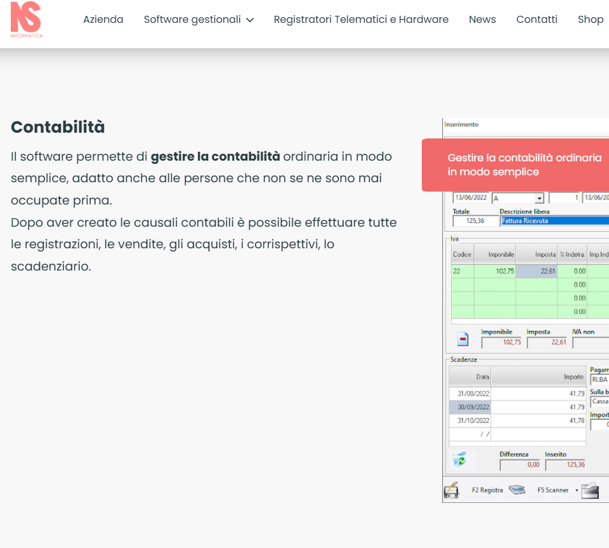Go to the Azienda menu item

[x=103, y=20]
